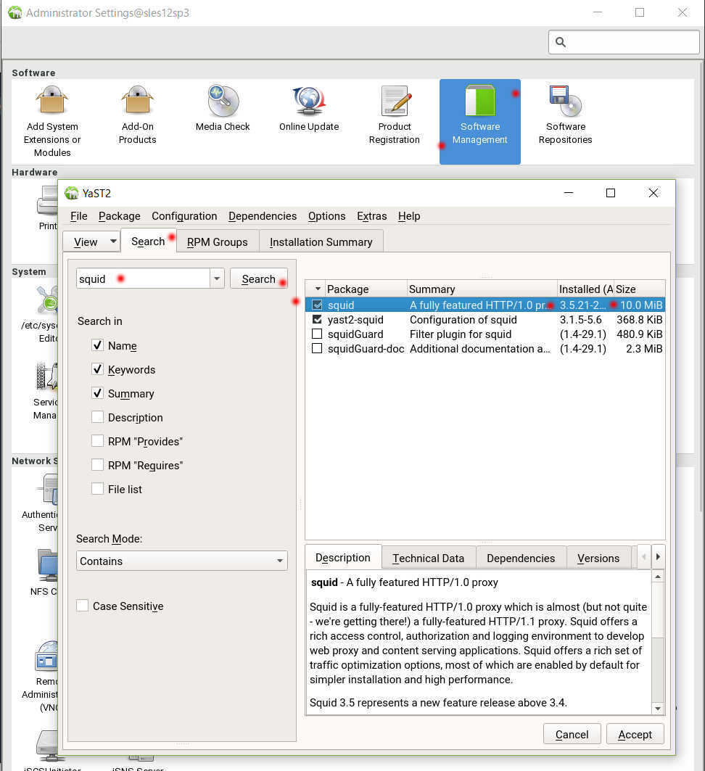
Task: Enable RPM "Provides" search checkbox
Action: coord(97,441)
